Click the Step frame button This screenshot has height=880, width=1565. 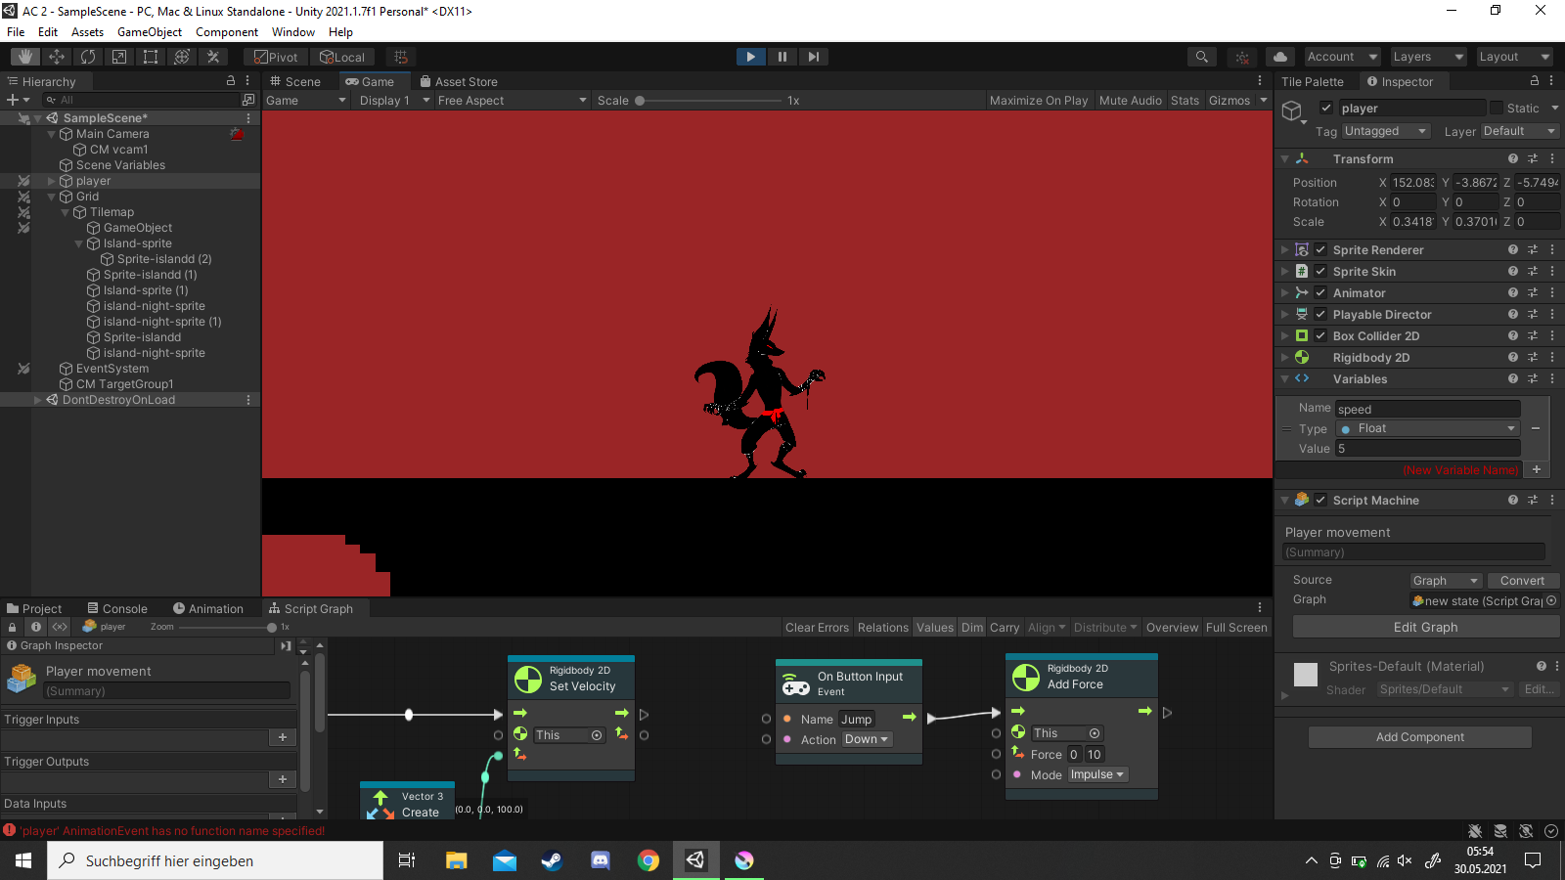(x=813, y=57)
